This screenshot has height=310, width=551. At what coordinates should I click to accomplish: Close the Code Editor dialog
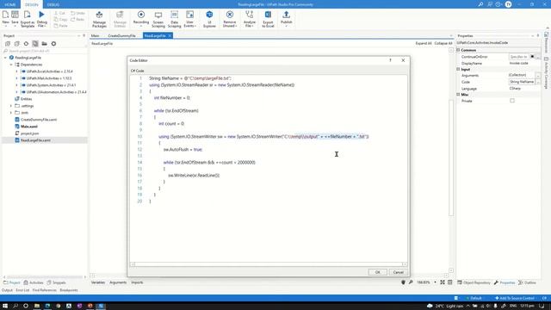click(403, 60)
